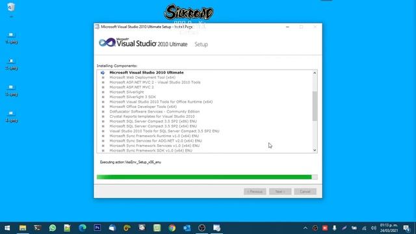Select Sync Framework SDK v1.0 (x64) row
Screen dimensions: 416x234
click(x=205, y=150)
